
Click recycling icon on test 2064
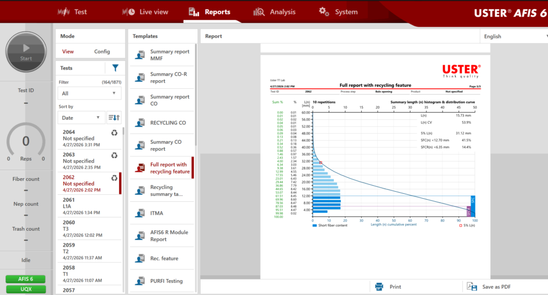click(x=115, y=133)
